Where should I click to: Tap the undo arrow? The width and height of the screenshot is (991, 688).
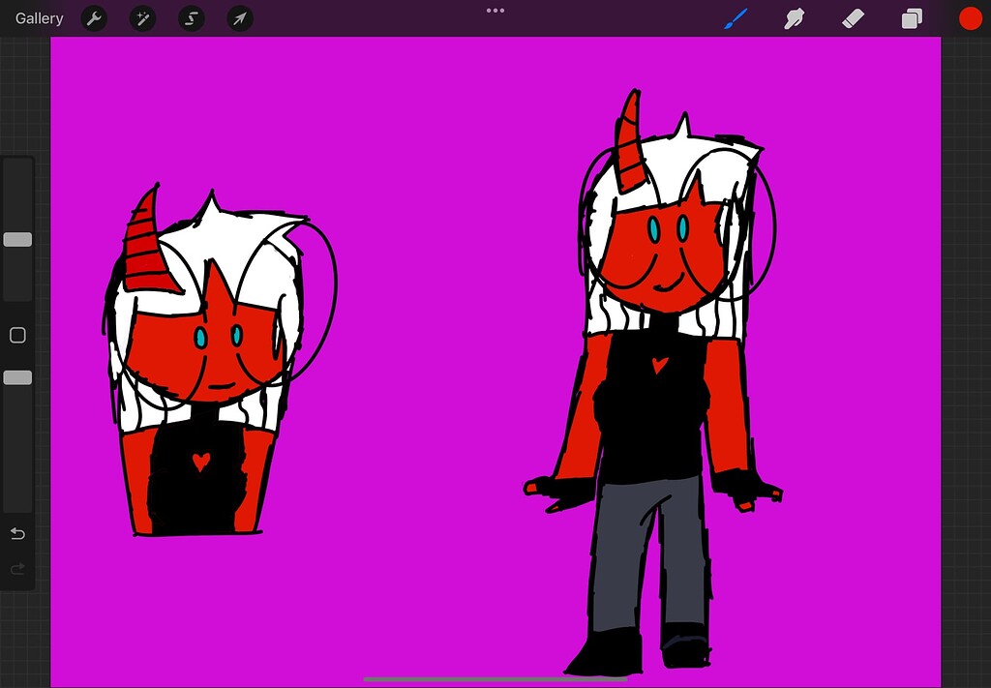[16, 533]
